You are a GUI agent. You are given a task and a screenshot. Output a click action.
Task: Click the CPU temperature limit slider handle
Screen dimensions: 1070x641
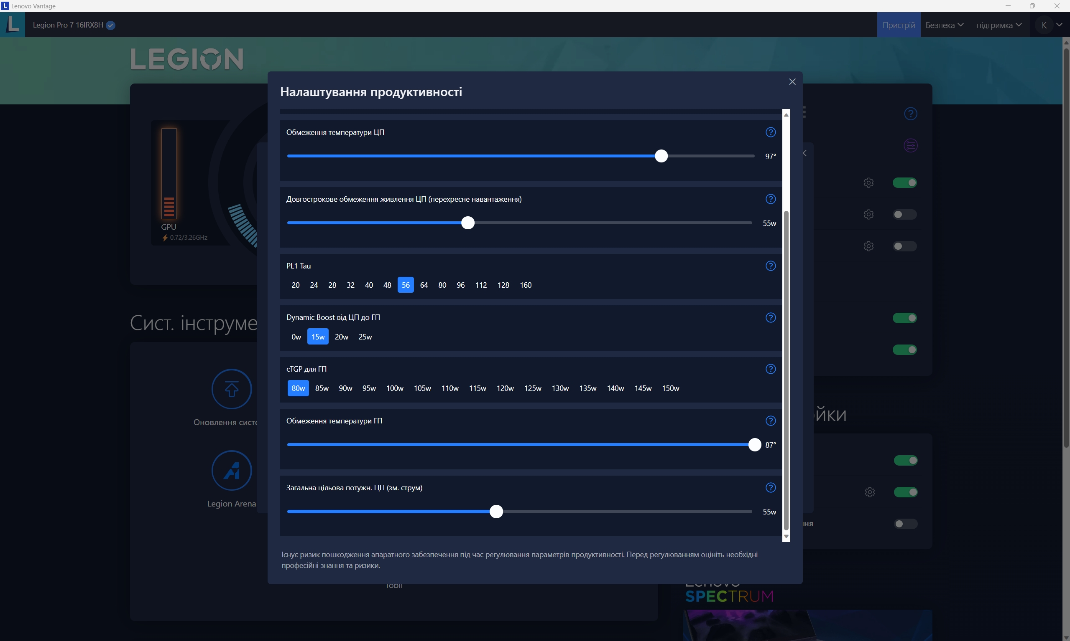661,156
